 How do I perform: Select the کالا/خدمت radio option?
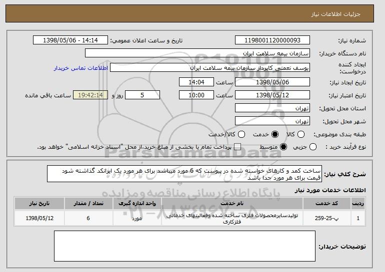click(x=241, y=134)
